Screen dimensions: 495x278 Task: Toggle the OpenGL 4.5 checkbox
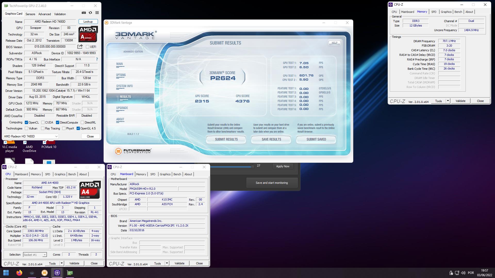click(78, 128)
